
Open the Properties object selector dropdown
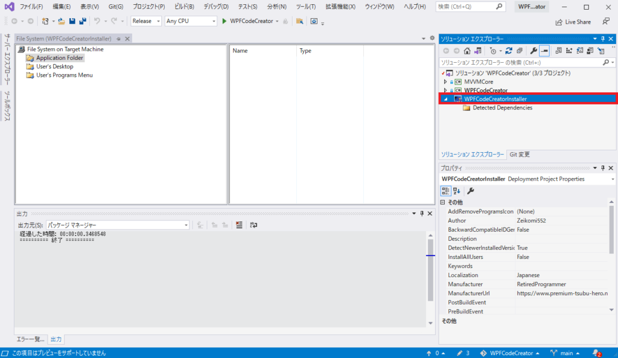tap(613, 179)
